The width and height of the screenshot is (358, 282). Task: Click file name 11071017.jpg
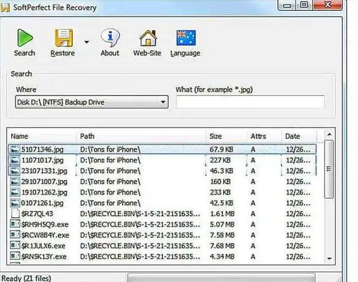pos(42,160)
